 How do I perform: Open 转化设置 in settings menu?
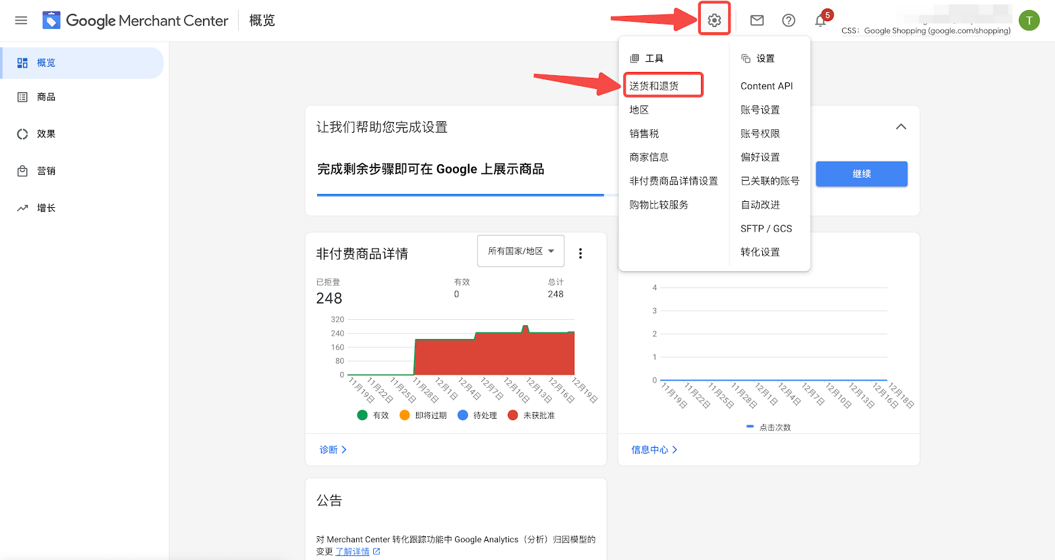(x=760, y=252)
